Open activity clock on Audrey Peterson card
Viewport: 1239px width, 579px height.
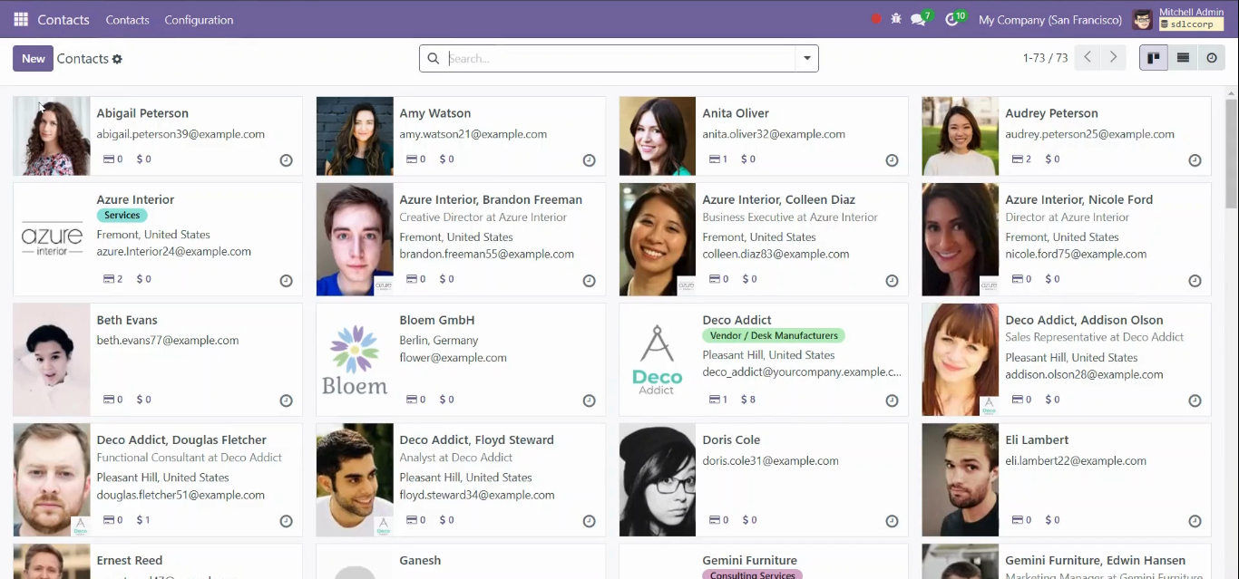point(1195,160)
